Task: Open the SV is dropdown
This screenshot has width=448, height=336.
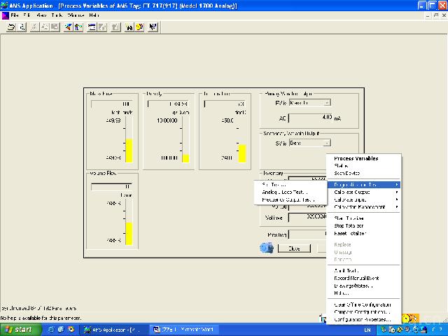Action: pos(309,143)
